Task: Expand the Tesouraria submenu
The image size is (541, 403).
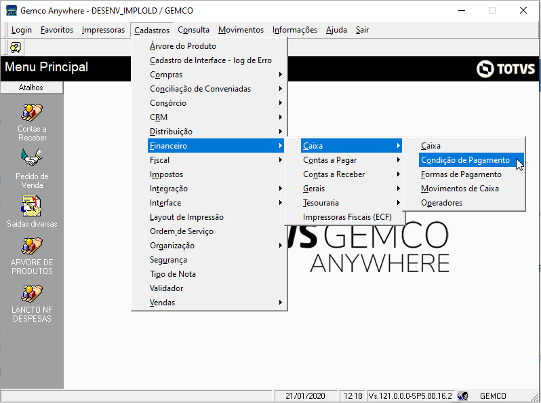Action: 351,203
